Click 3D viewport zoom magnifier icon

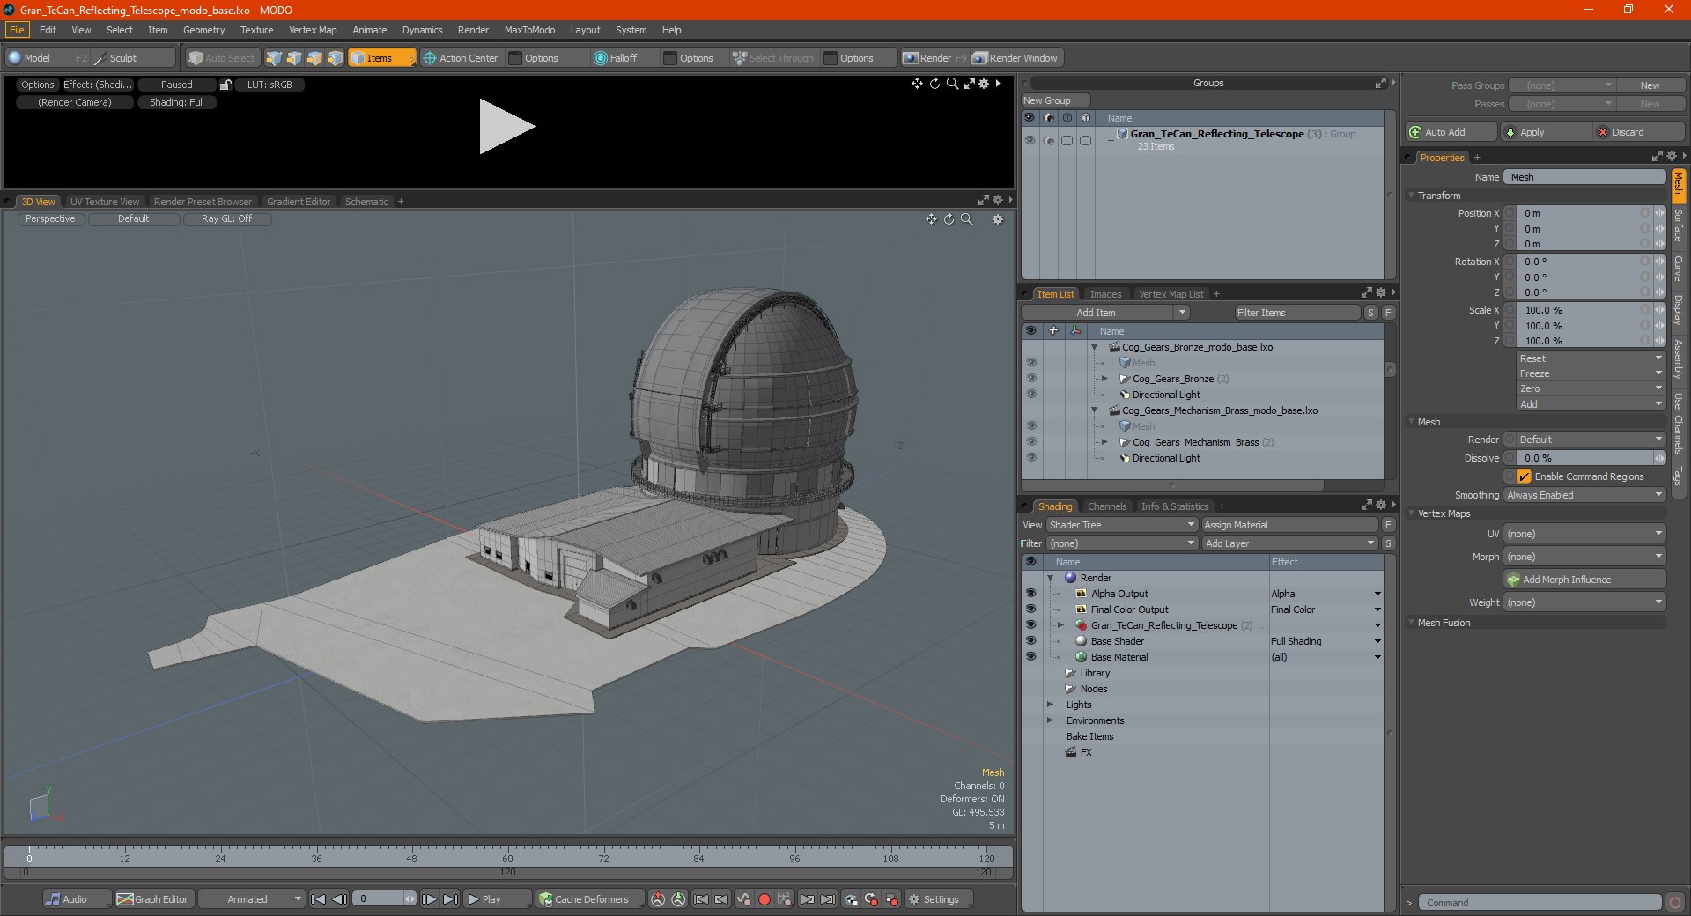pos(967,219)
